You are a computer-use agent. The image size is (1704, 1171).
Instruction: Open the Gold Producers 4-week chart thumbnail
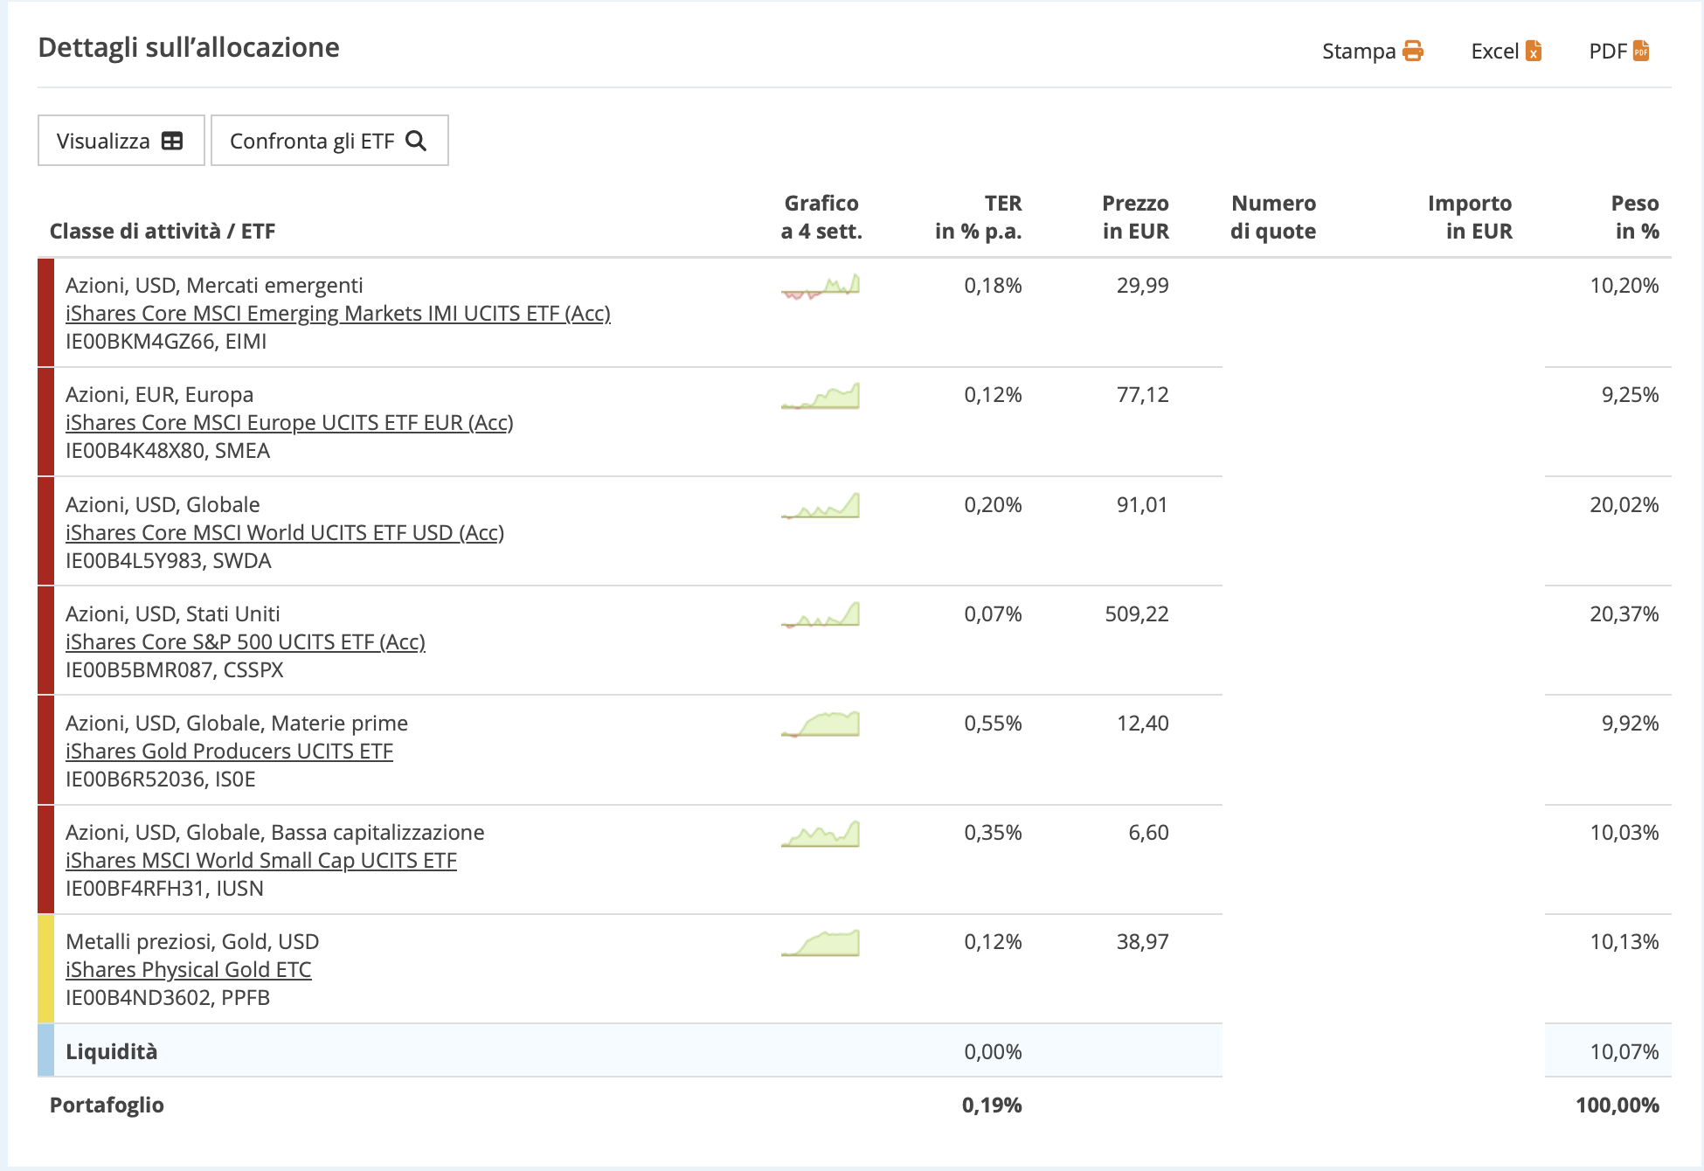[820, 724]
